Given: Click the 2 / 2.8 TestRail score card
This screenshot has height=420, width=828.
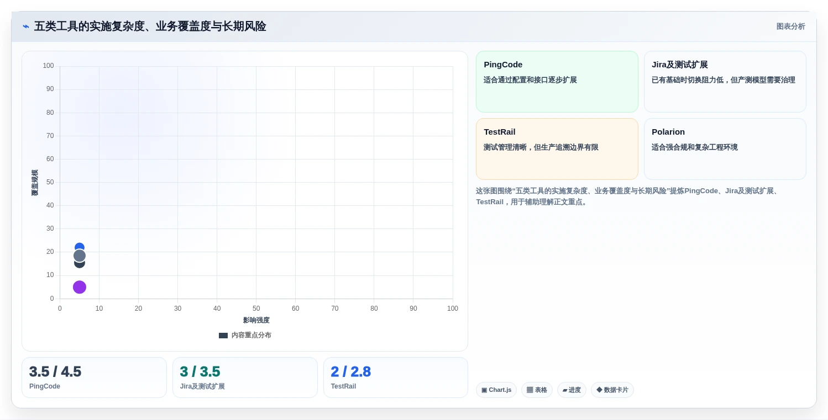Looking at the screenshot, I should [x=396, y=378].
